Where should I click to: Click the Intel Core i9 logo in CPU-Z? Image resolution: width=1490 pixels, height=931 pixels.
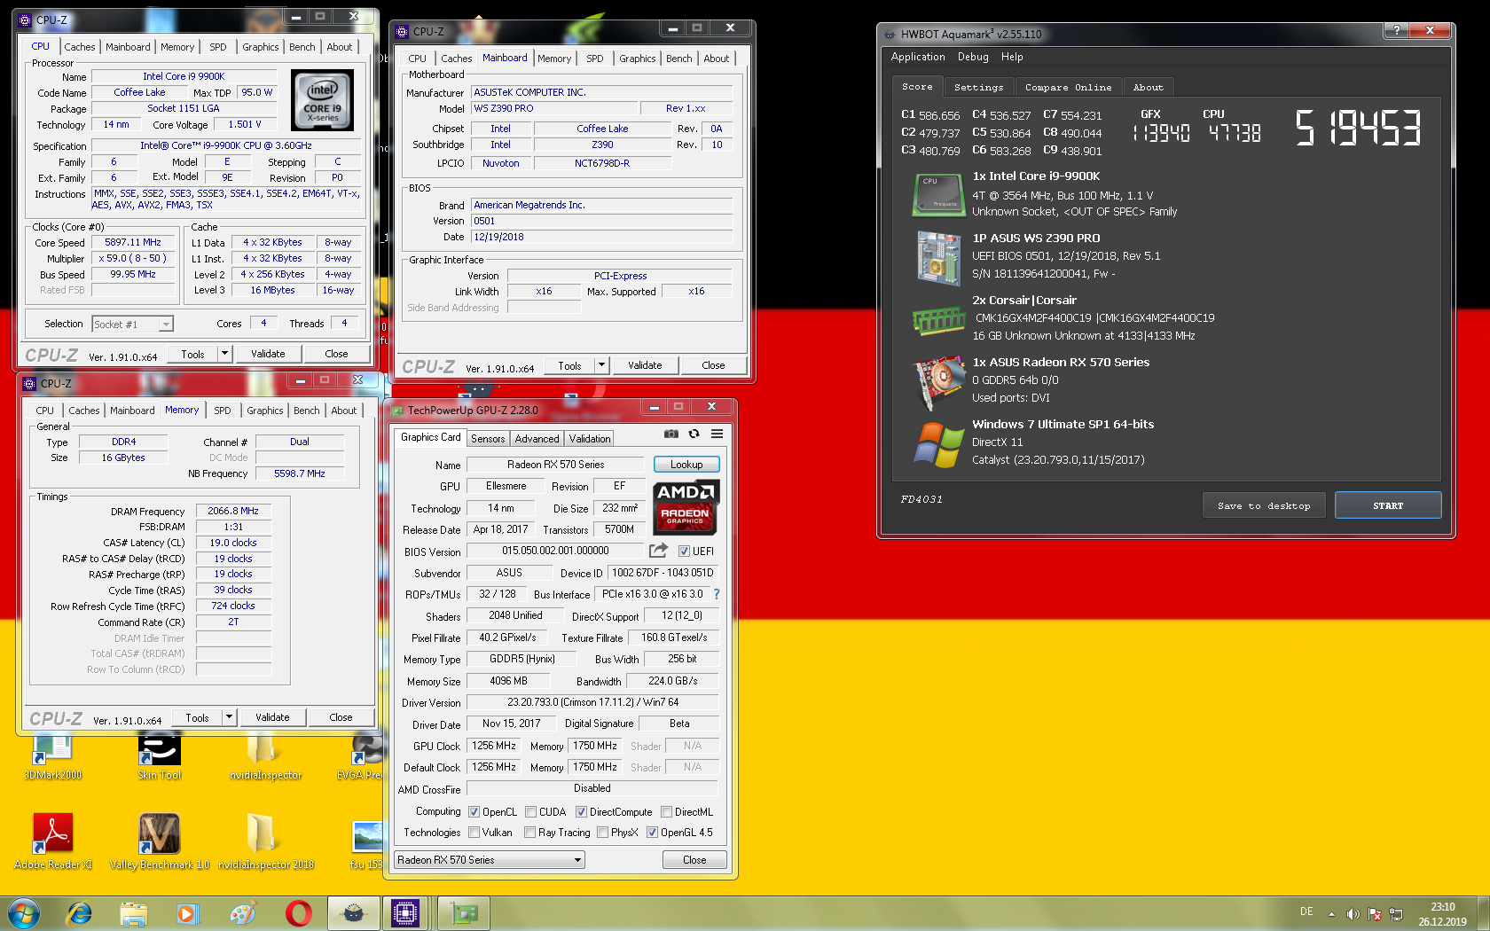323,100
